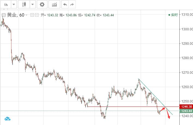The height and width of the screenshot is (125, 193).
Task: Click the first faded legend icon
Action: tap(32, 15)
